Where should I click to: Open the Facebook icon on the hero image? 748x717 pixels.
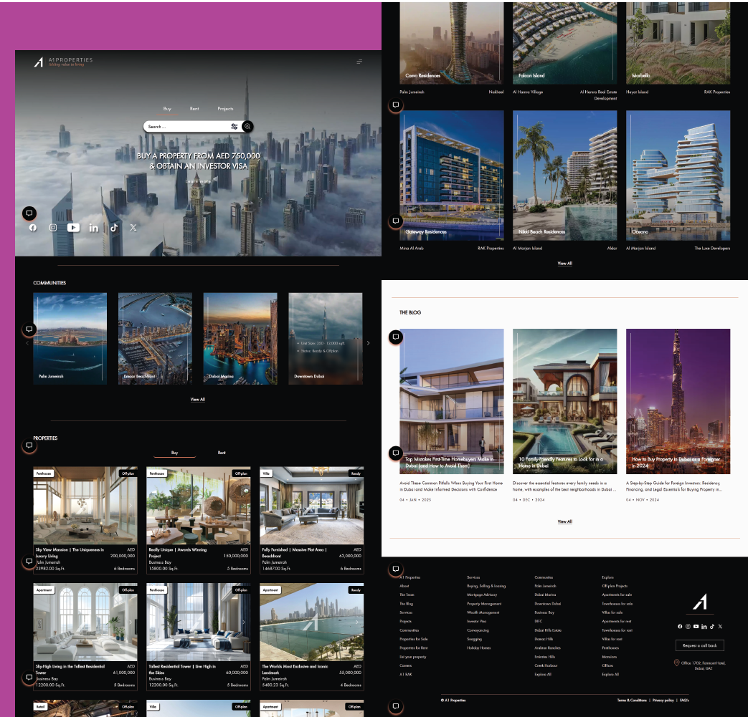(33, 228)
